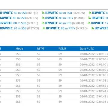
Task: Click SSB mode cell in 17:04:36 row
Action: tap(18, 102)
